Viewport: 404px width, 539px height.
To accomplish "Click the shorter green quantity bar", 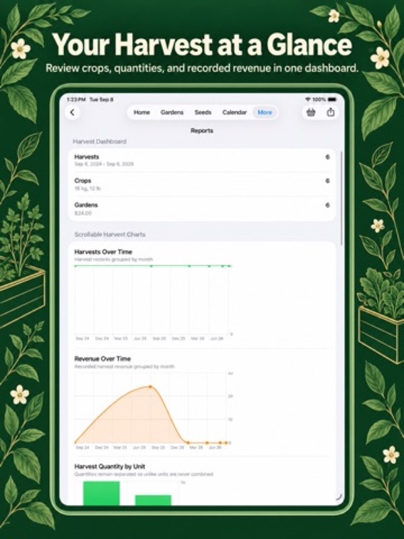I will [x=153, y=500].
